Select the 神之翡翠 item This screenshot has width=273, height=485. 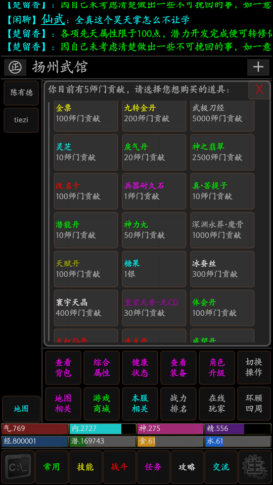pos(222,152)
